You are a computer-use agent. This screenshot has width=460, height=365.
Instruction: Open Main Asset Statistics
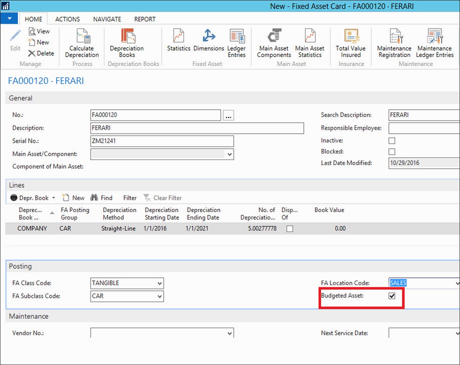coord(310,43)
